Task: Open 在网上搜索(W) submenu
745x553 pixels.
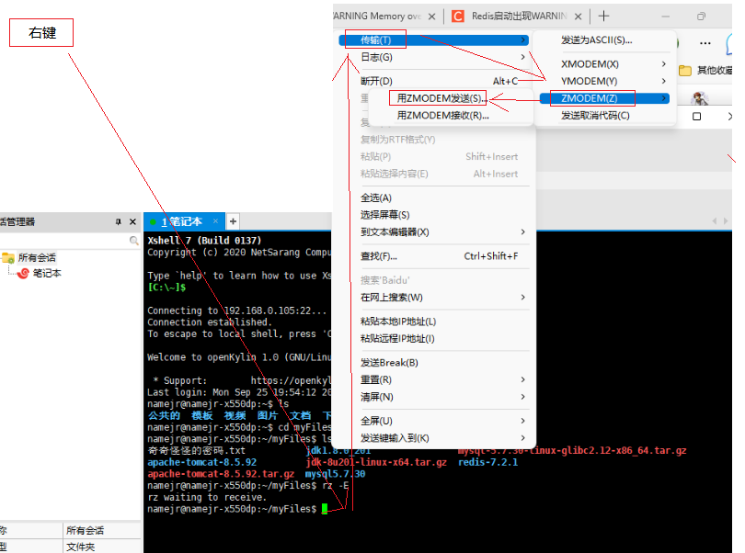Action: (433, 298)
